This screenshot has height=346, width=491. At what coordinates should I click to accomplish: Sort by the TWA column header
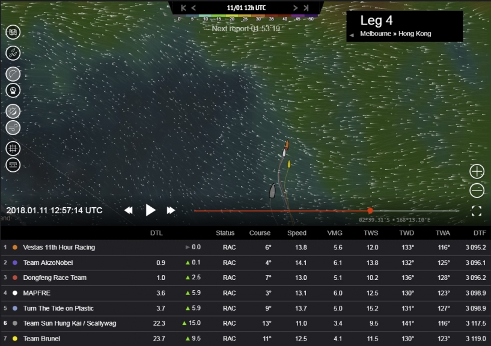443,233
